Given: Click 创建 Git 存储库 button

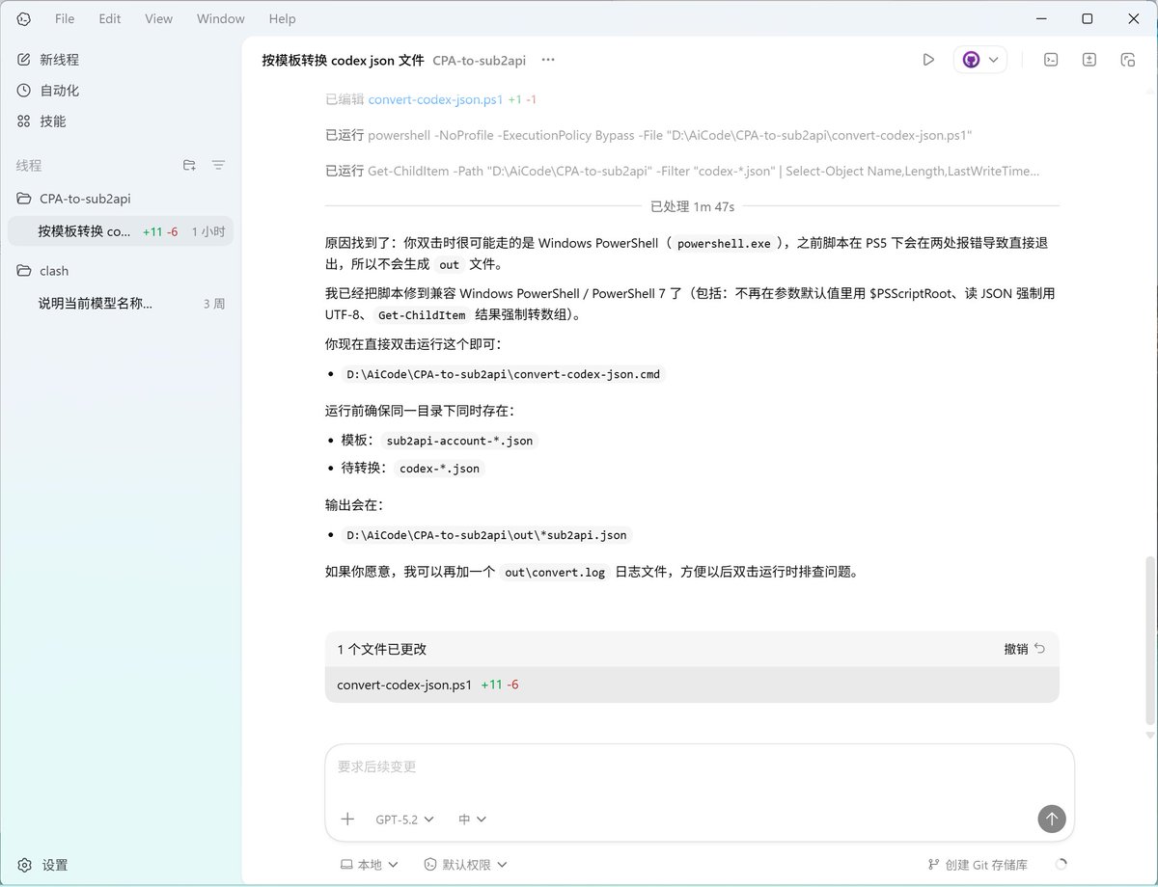Looking at the screenshot, I should [x=978, y=865].
